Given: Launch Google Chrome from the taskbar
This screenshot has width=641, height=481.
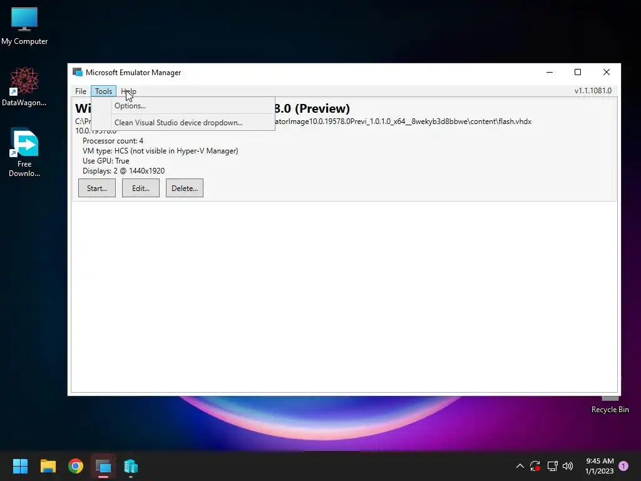Looking at the screenshot, I should (x=76, y=466).
